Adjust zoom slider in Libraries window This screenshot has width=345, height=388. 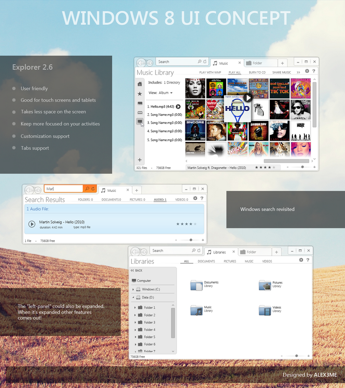tap(296, 356)
